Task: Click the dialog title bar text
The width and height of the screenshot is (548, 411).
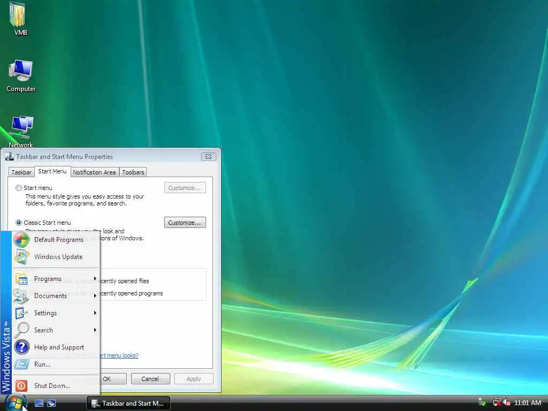Action: [64, 157]
